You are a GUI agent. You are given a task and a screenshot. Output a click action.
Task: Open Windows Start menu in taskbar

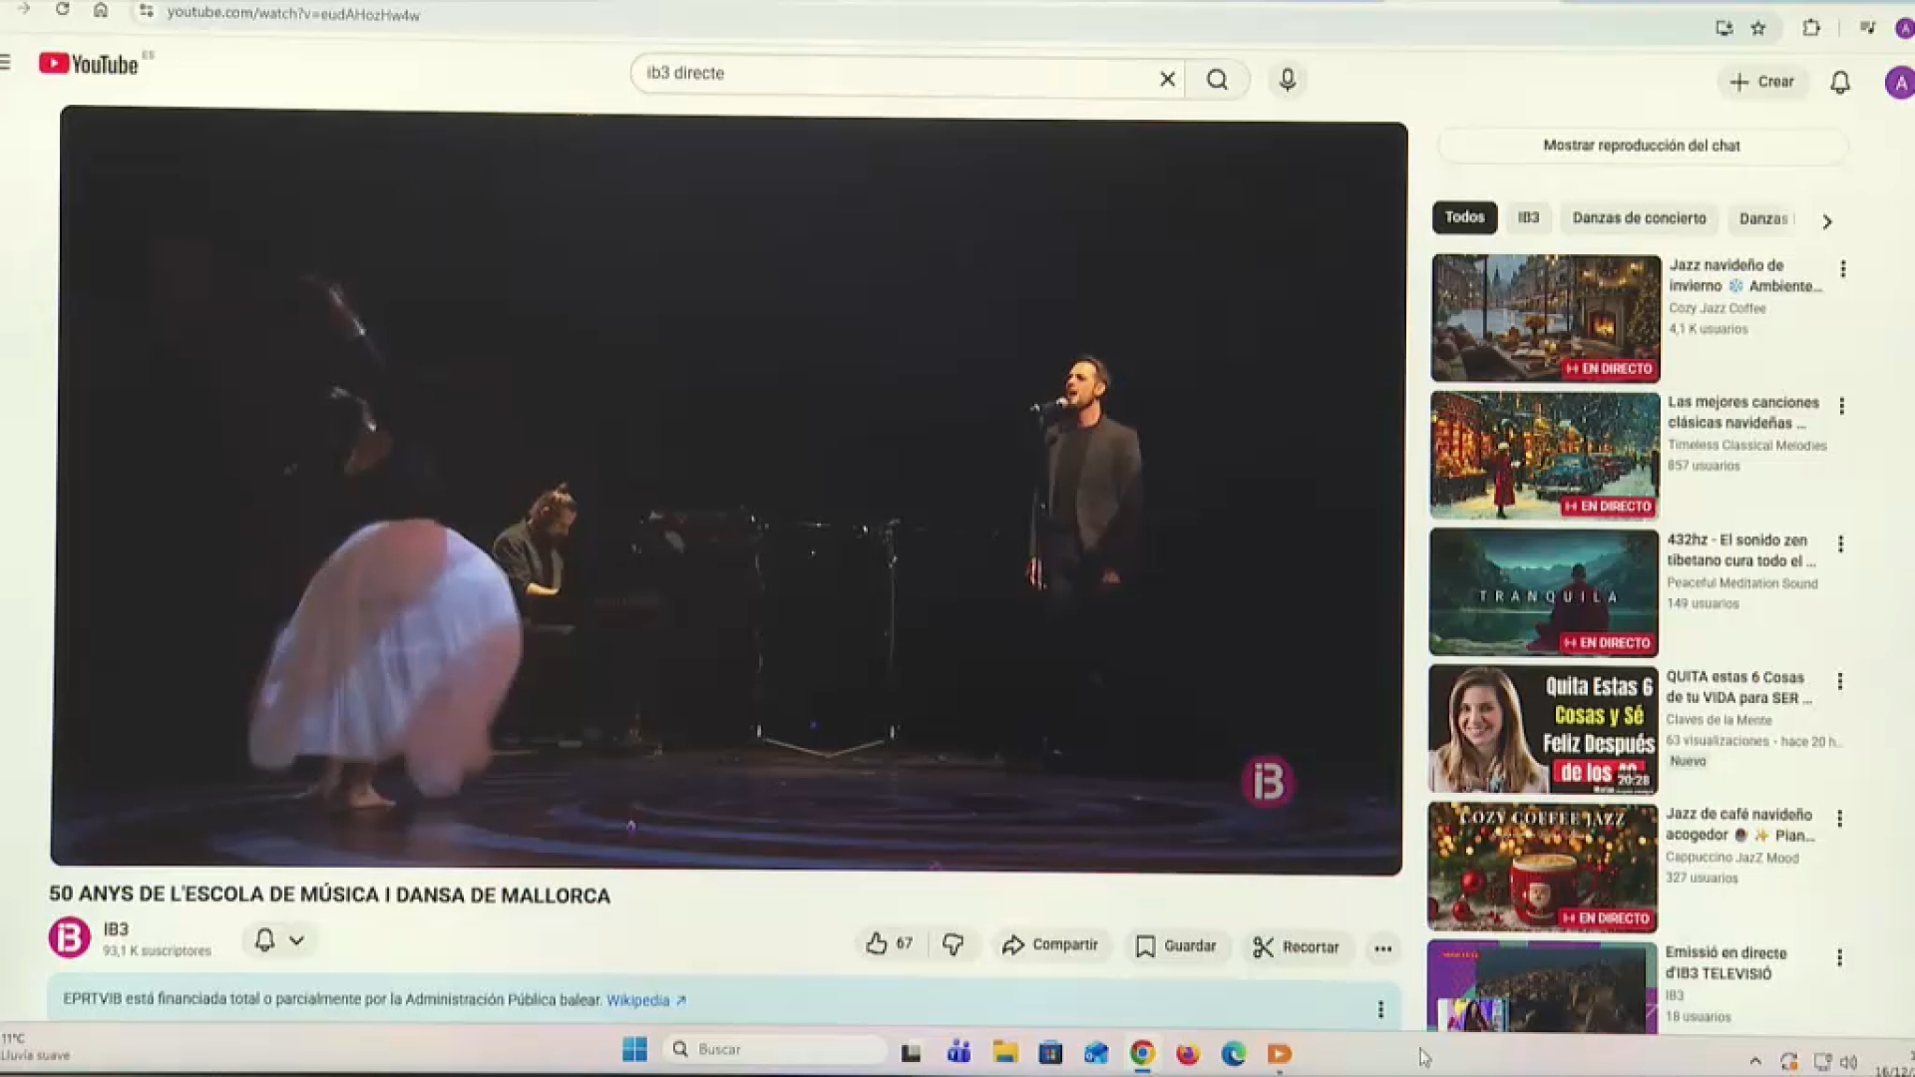634,1050
